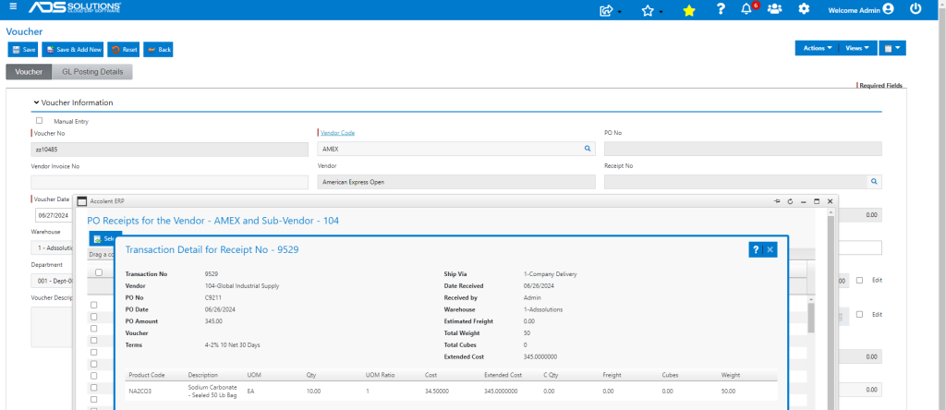
Task: Open the Views dropdown
Action: tap(857, 48)
